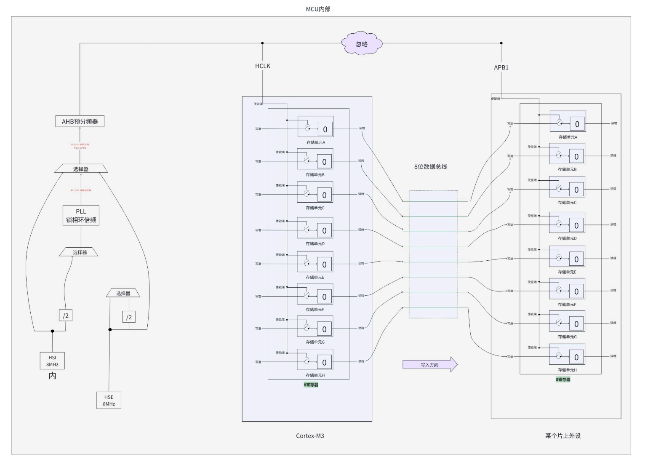Click the green 8寄存器 label under Cortex-M3 register
This screenshot has height=465, width=645.
point(311,385)
